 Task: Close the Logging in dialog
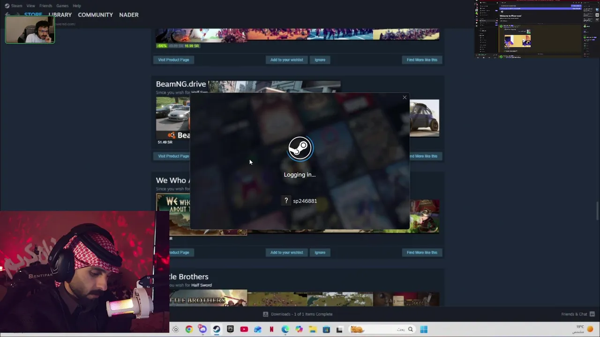pos(405,97)
